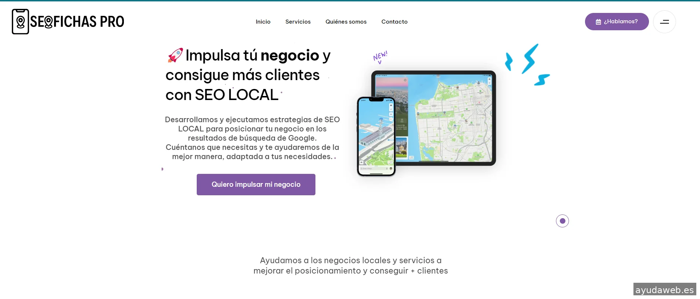Screen dimensions: 700x299
Task: Open the hamburger menu button
Action: (x=664, y=22)
